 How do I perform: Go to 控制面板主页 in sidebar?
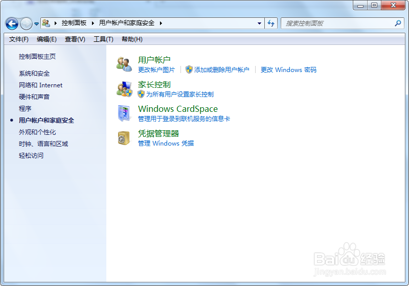click(x=37, y=57)
